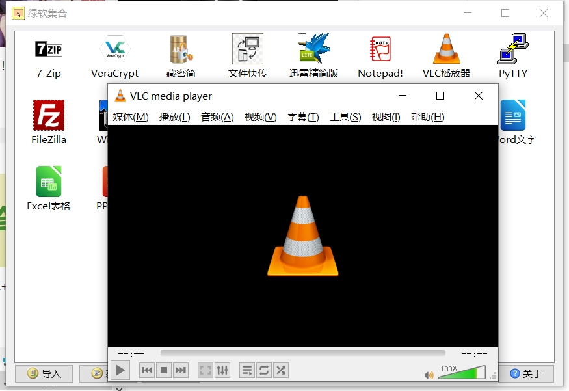The height and width of the screenshot is (391, 569).
Task: Toggle VLC fullscreen video mode
Action: point(205,370)
